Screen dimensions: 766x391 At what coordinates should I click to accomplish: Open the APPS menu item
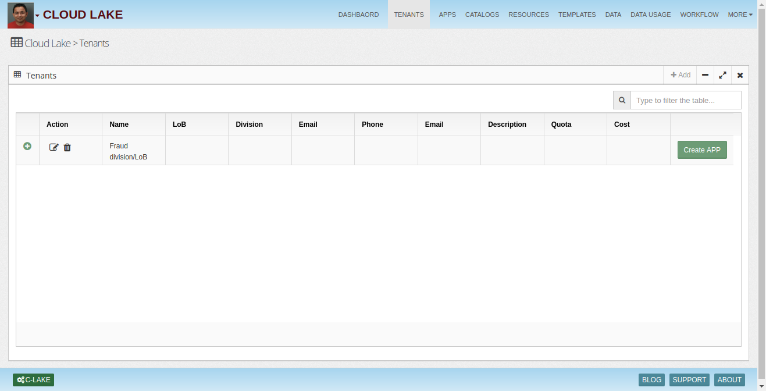(447, 15)
